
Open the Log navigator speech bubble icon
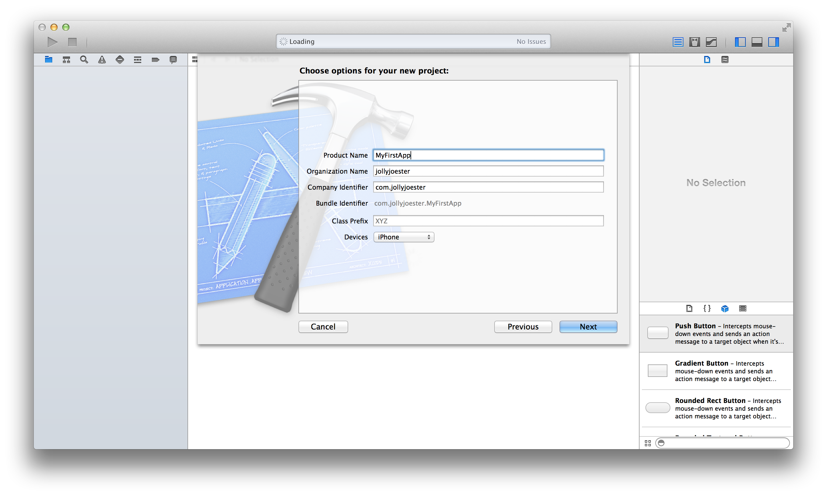(x=173, y=60)
